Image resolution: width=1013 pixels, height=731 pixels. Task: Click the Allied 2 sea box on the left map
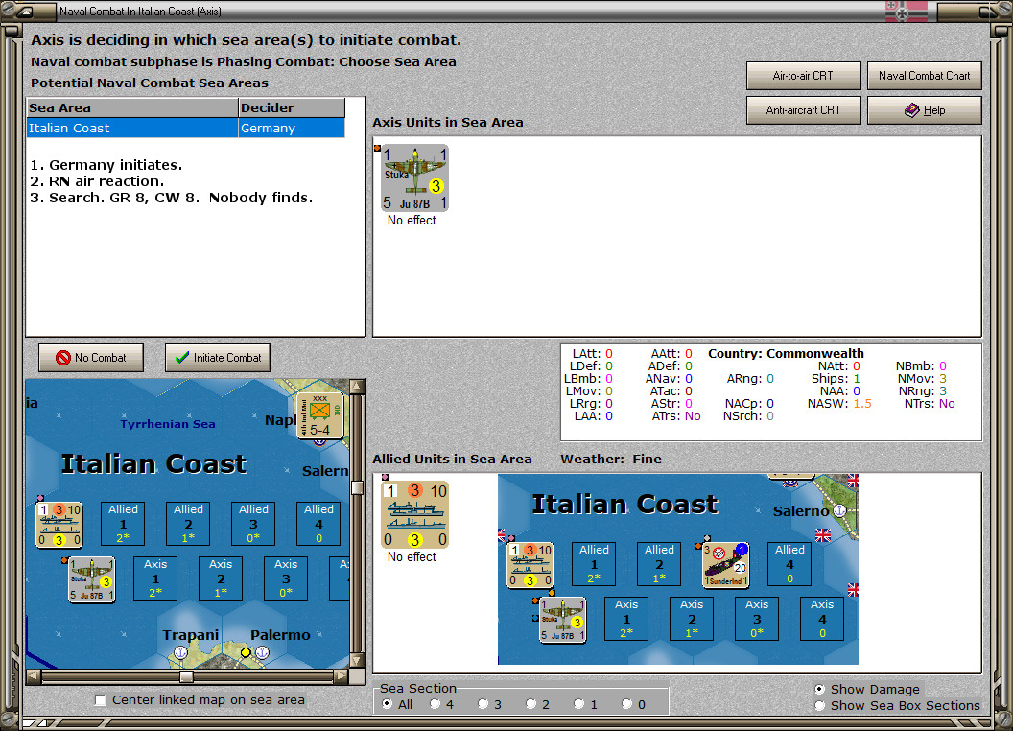pyautogui.click(x=188, y=524)
